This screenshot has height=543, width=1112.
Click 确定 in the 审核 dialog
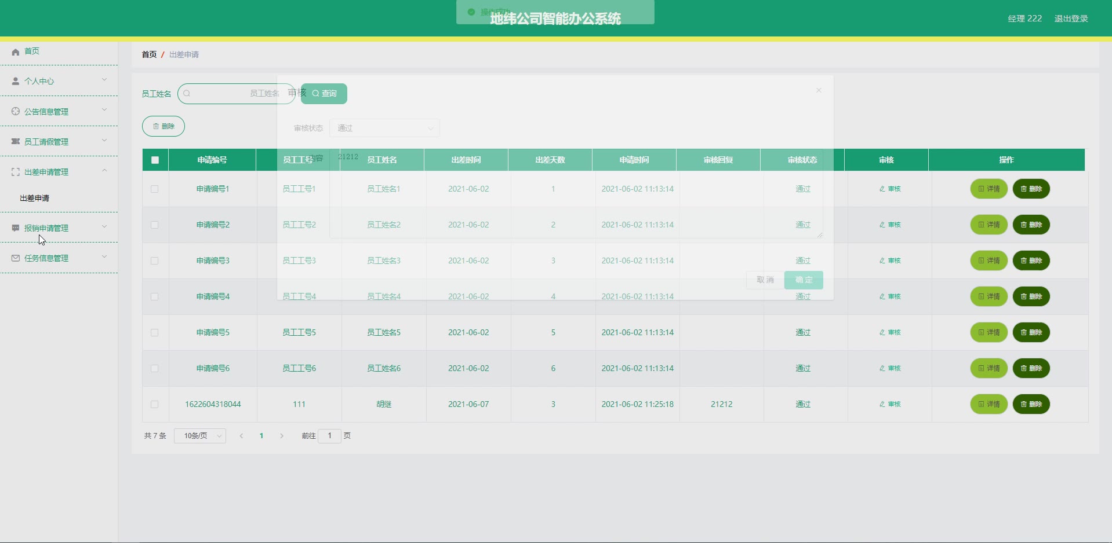[804, 280]
